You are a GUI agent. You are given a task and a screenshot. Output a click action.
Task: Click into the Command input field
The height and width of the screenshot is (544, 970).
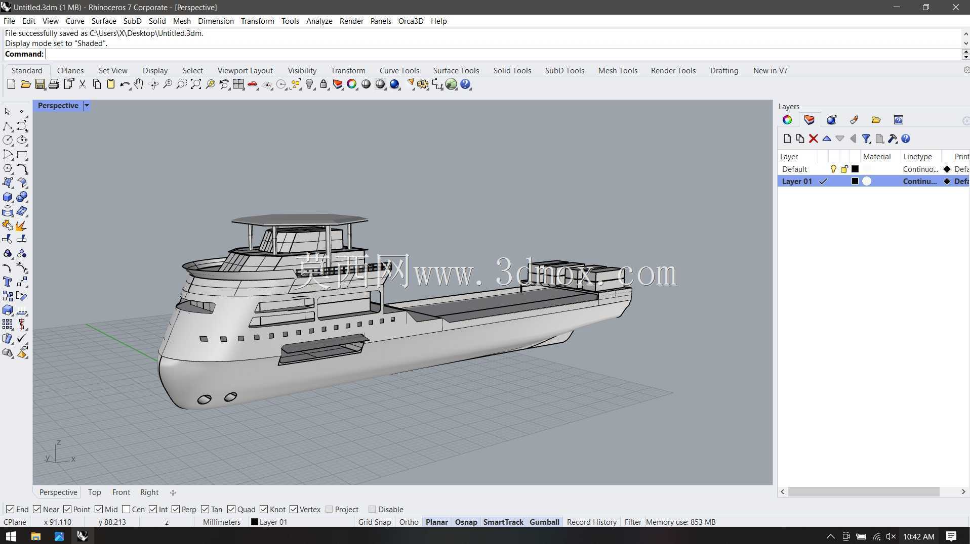click(503, 54)
